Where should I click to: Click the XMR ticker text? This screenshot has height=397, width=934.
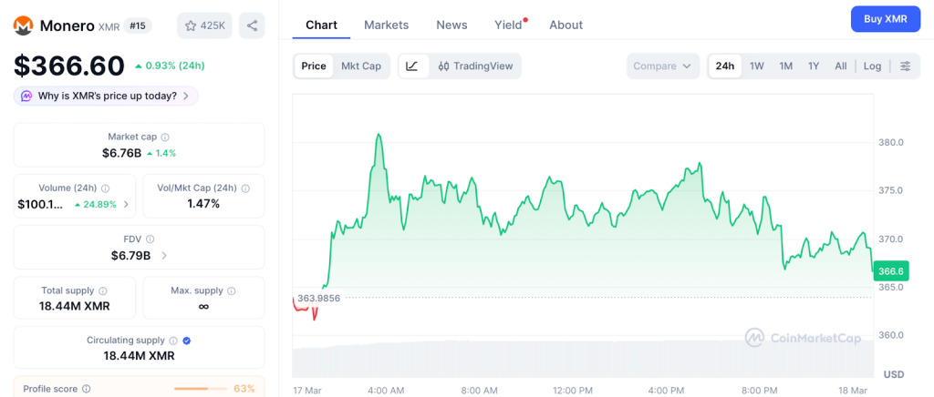tap(109, 26)
